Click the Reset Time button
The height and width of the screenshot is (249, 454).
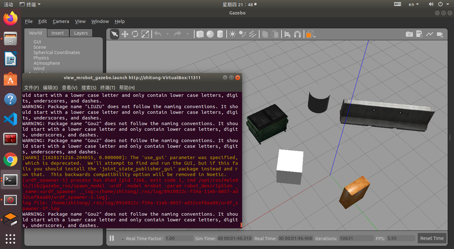(x=432, y=238)
